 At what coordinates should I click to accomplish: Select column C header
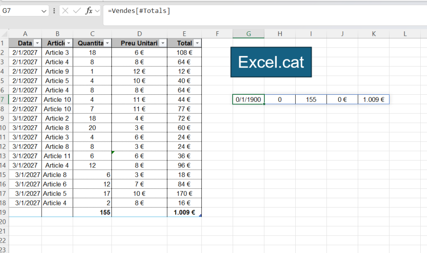92,34
